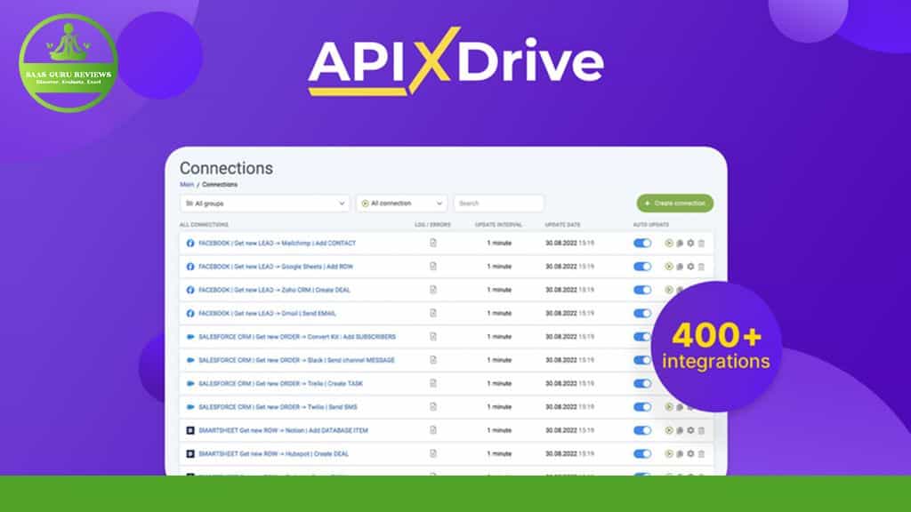Open Facebook LEAD to Zoho CRM connection
911x512 pixels.
(274, 290)
